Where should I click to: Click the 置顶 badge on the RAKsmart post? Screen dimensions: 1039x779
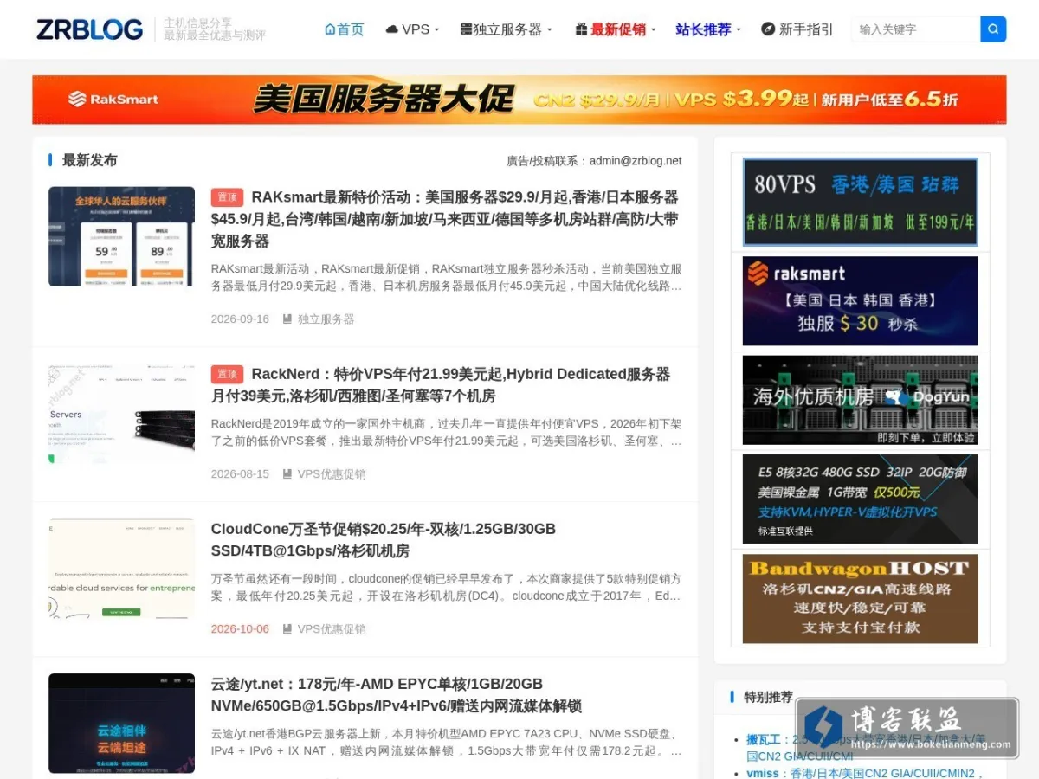tap(227, 197)
